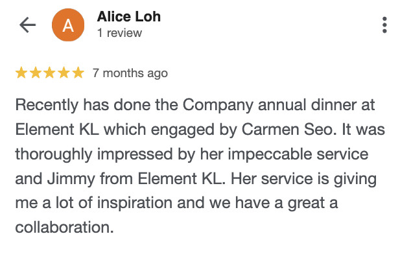Go back using the left arrow
The image size is (411, 258).
click(x=27, y=25)
